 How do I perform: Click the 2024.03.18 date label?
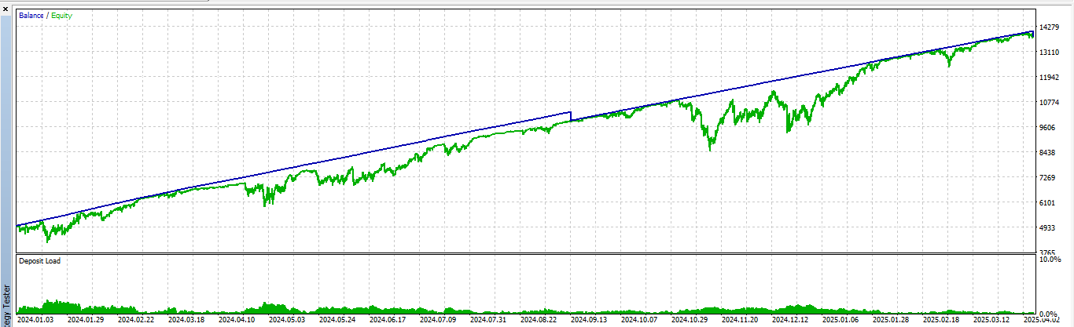click(x=187, y=320)
